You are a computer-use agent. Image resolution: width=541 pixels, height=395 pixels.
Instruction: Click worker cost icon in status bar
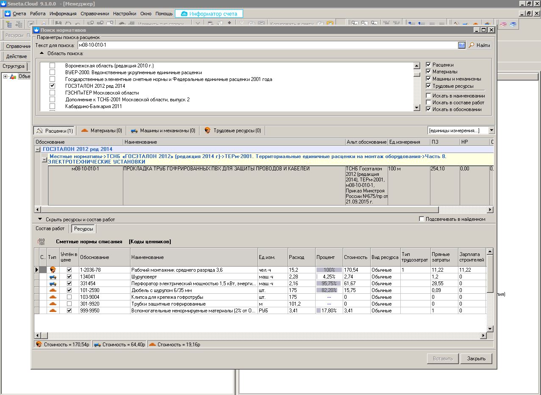pos(39,345)
